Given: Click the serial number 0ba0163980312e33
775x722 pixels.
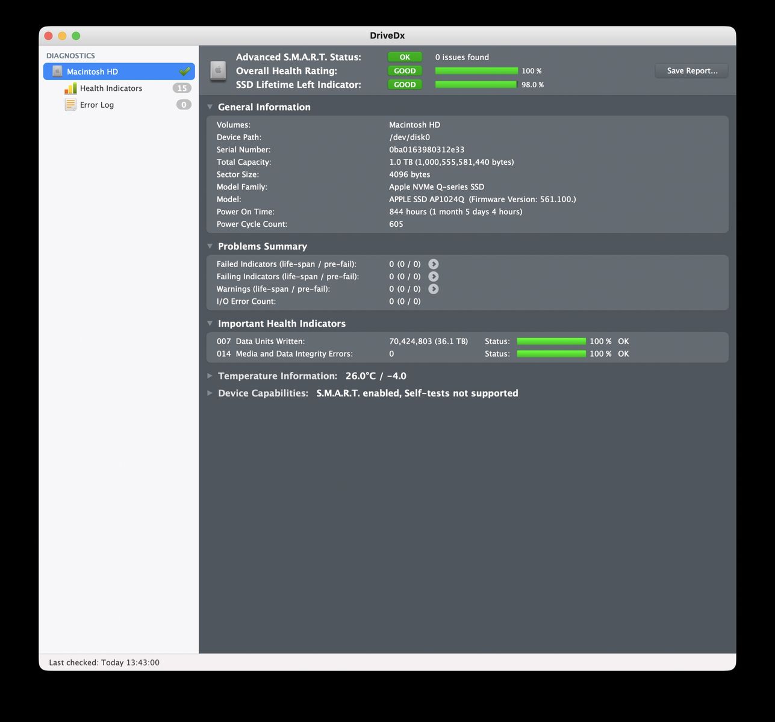Looking at the screenshot, I should pos(426,150).
